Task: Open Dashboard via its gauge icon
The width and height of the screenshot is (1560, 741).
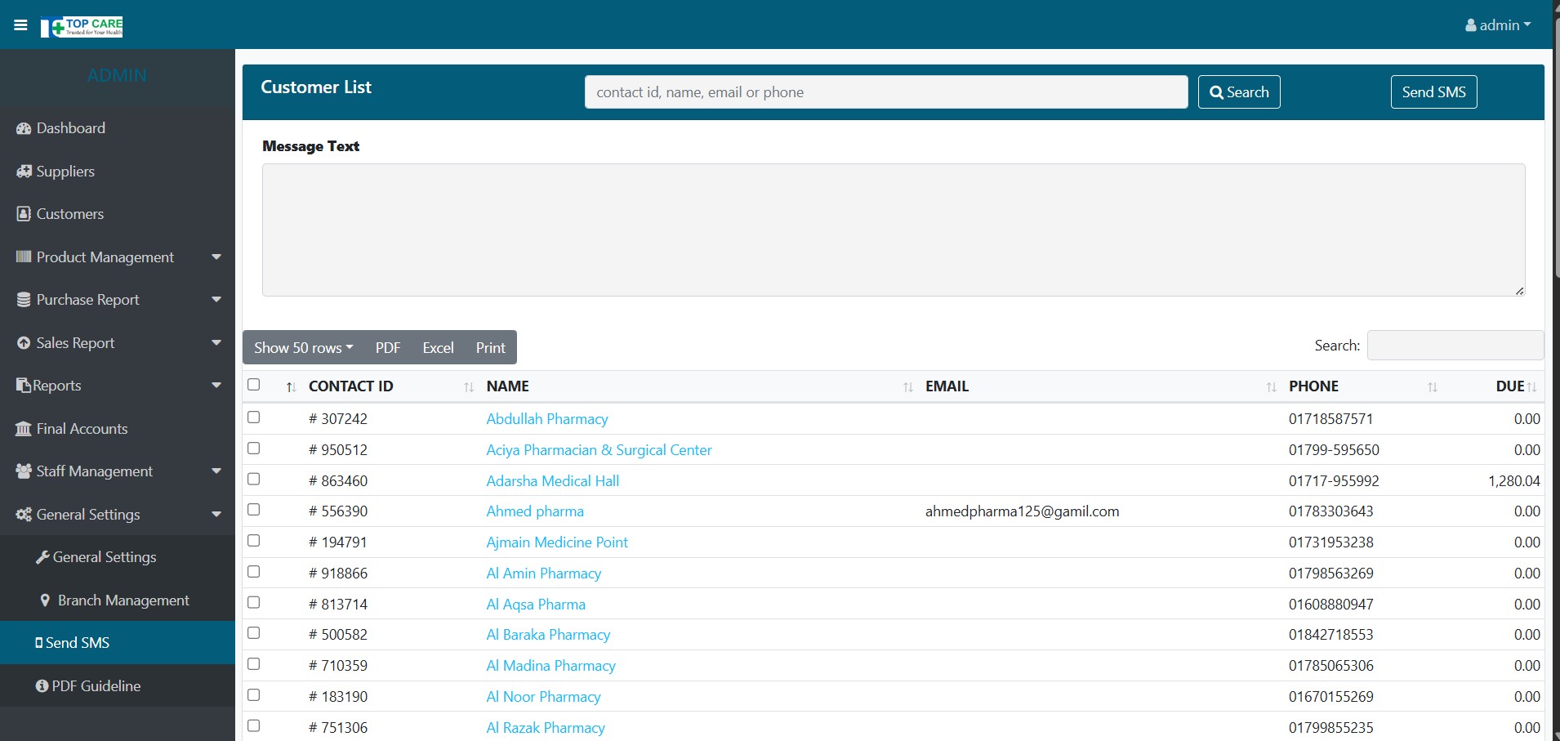Action: (x=24, y=128)
